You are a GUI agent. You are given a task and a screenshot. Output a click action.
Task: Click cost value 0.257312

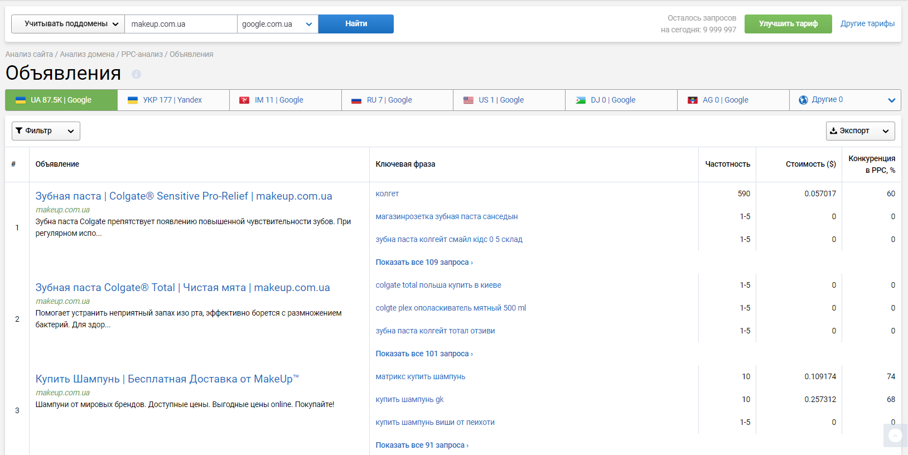820,399
